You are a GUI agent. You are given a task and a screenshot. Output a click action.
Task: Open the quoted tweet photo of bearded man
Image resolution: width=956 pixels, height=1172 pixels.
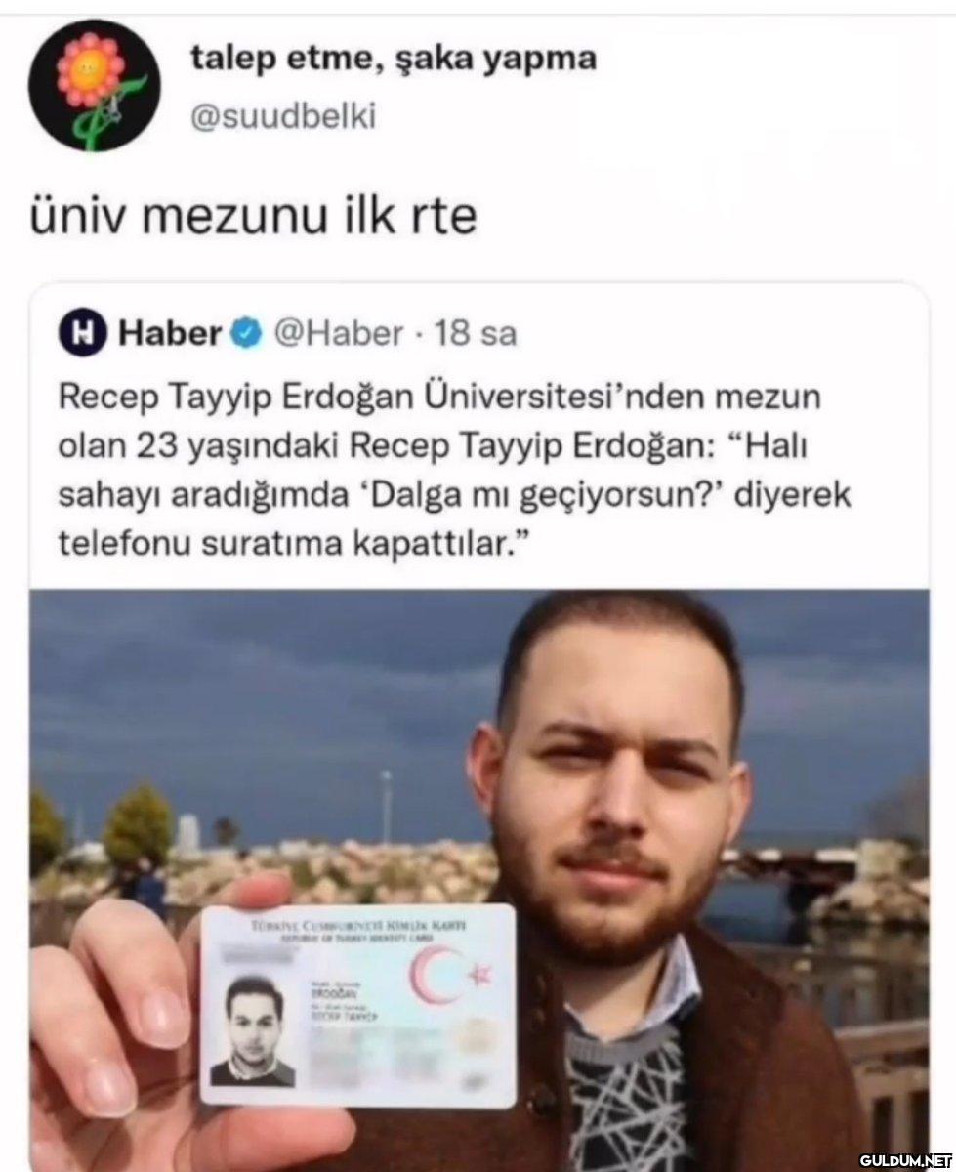coord(478,879)
